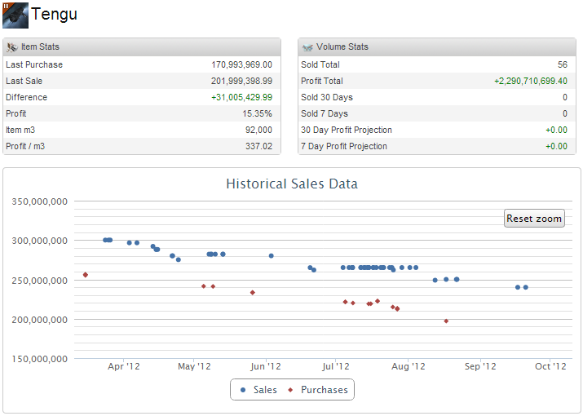The height and width of the screenshot is (416, 583).
Task: Toggle the Purchases series in chart legend
Action: [x=318, y=390]
